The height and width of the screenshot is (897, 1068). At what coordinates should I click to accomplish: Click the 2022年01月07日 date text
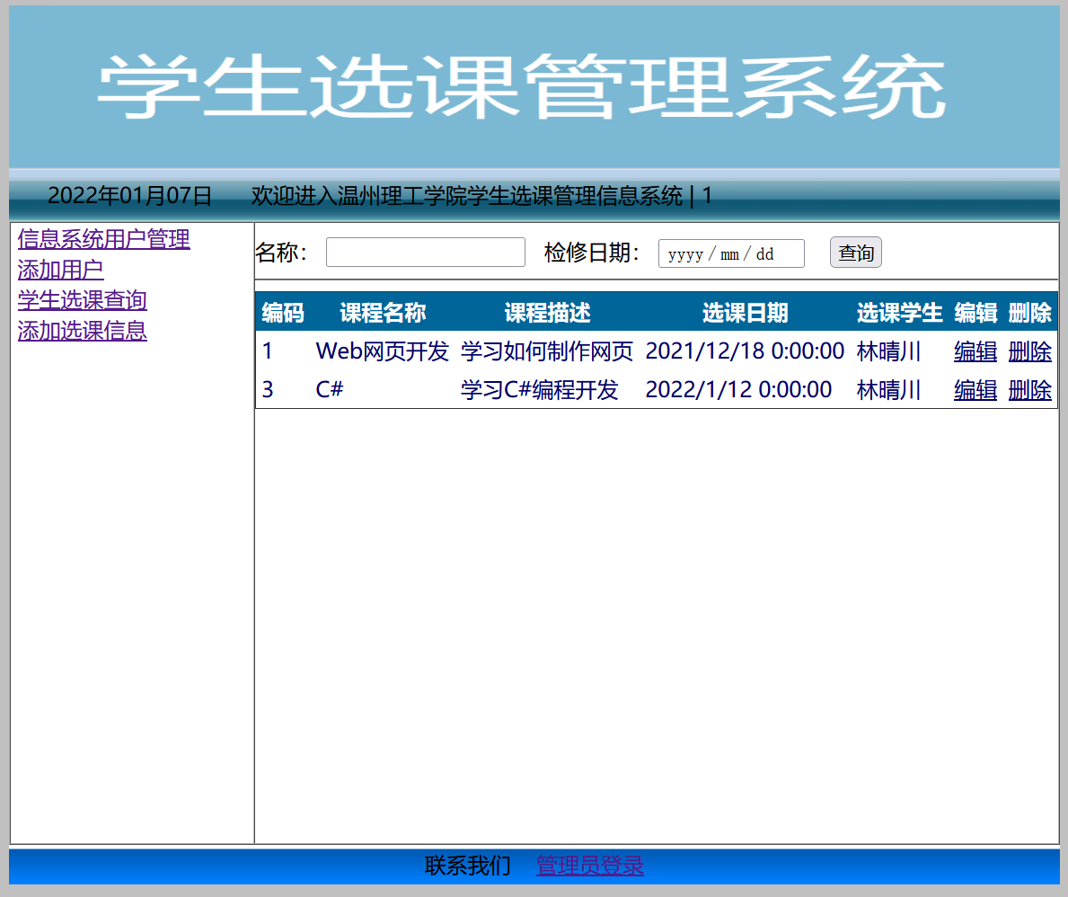tap(129, 196)
